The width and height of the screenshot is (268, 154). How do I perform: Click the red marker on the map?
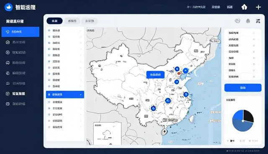pyautogui.click(x=179, y=74)
